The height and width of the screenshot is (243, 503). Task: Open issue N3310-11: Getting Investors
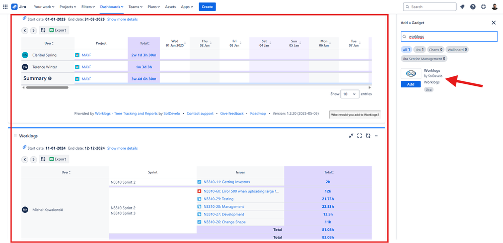click(227, 182)
